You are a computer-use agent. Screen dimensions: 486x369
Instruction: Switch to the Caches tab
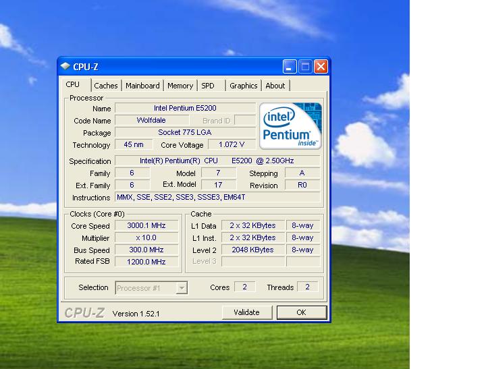click(x=106, y=86)
